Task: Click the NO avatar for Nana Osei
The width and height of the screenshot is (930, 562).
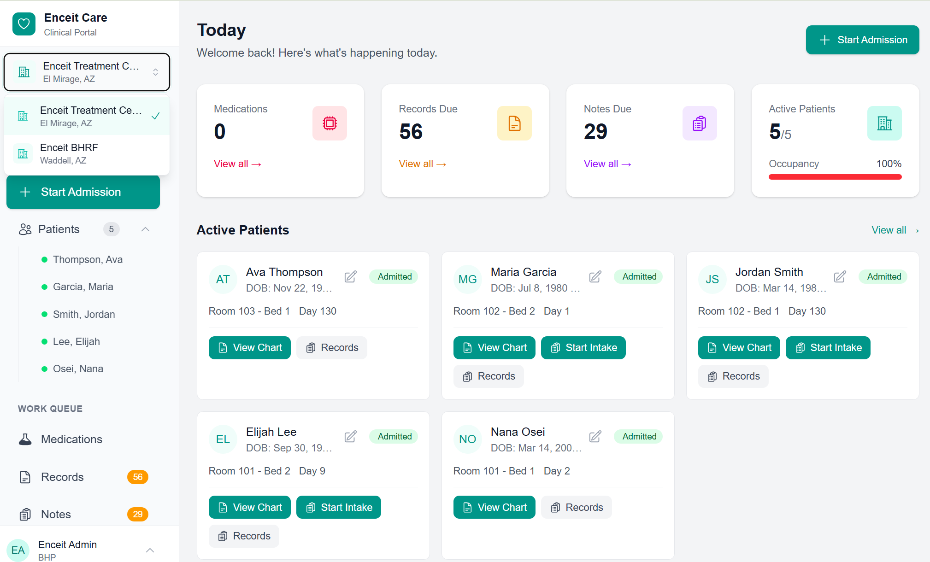Action: click(468, 439)
